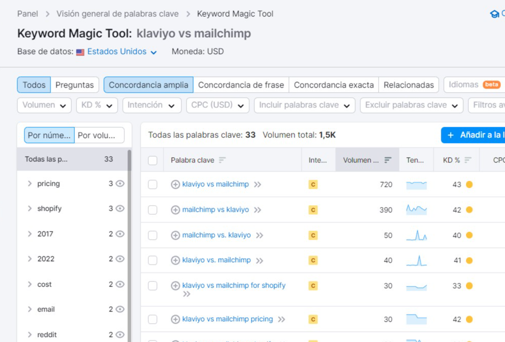
Task: Open double-arrow details for klaviyo vs. mailchimp
Action: tap(259, 260)
